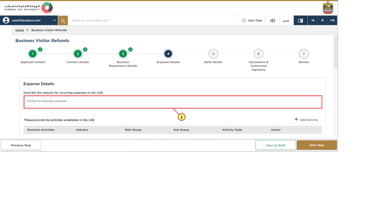Click the Business Activities column header

tap(41, 130)
